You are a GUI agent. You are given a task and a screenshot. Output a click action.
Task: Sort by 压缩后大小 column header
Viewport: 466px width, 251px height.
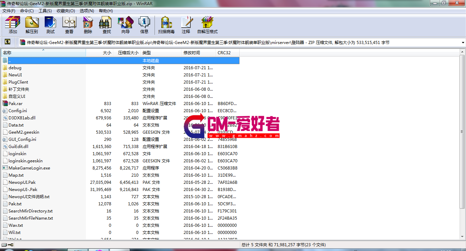click(x=127, y=53)
